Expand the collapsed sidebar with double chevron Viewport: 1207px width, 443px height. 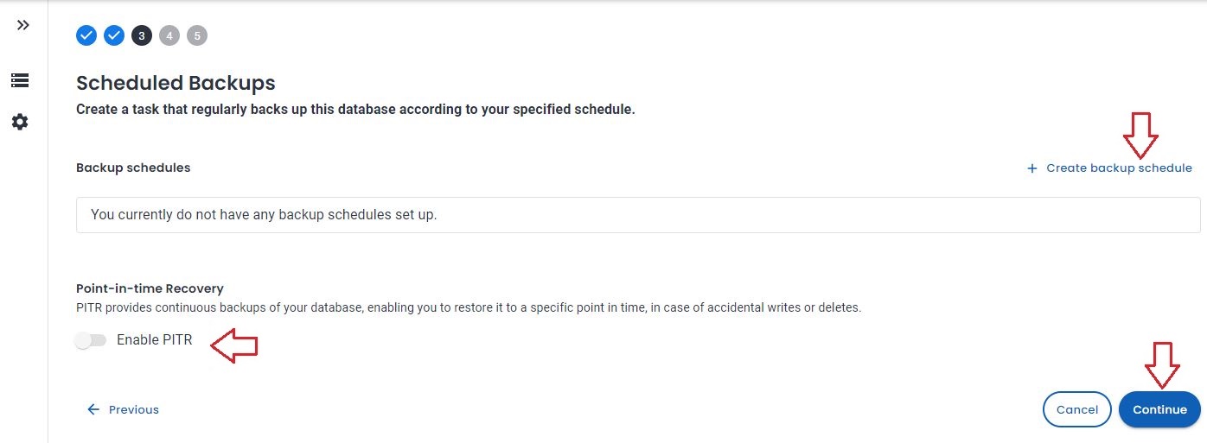23,25
